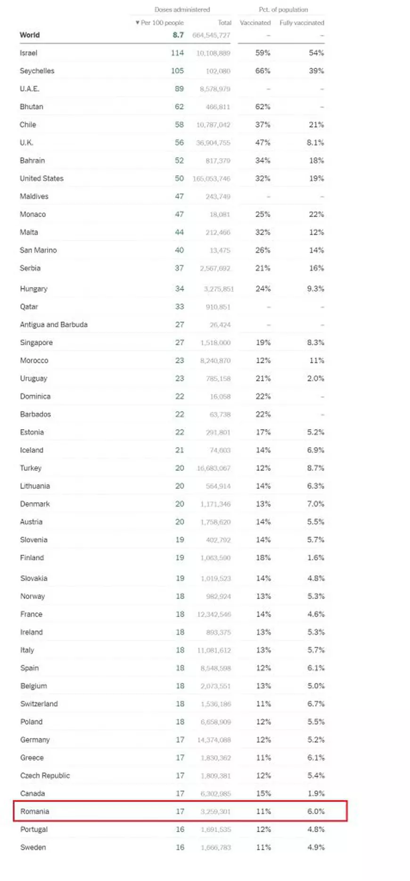Click the Israel country name
The width and height of the screenshot is (410, 881).
click(28, 53)
